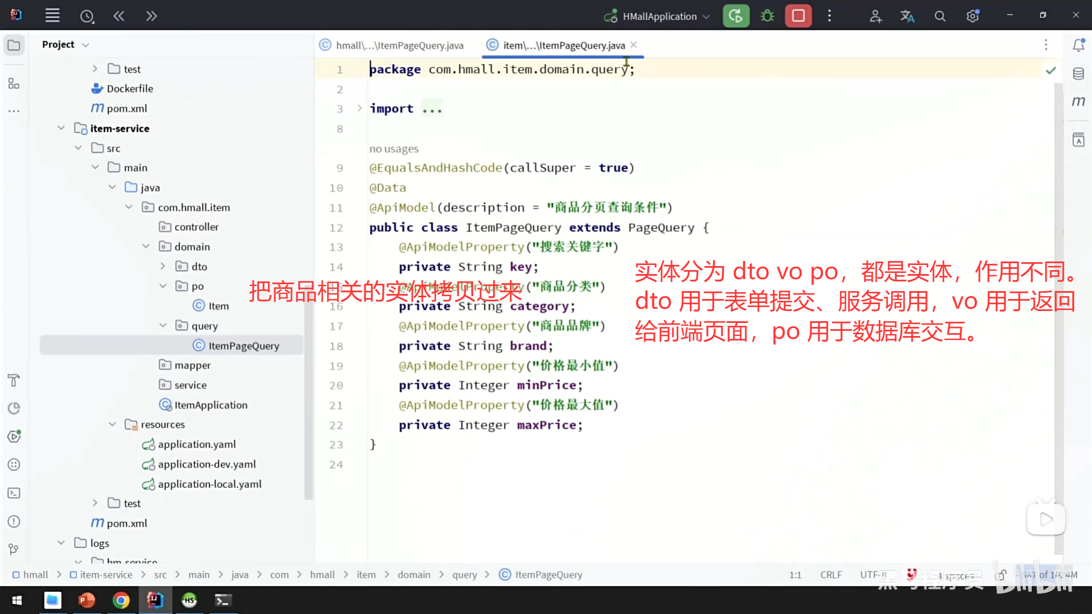Collapse the item-service module
Viewport: 1092px width, 614px height.
click(x=61, y=128)
